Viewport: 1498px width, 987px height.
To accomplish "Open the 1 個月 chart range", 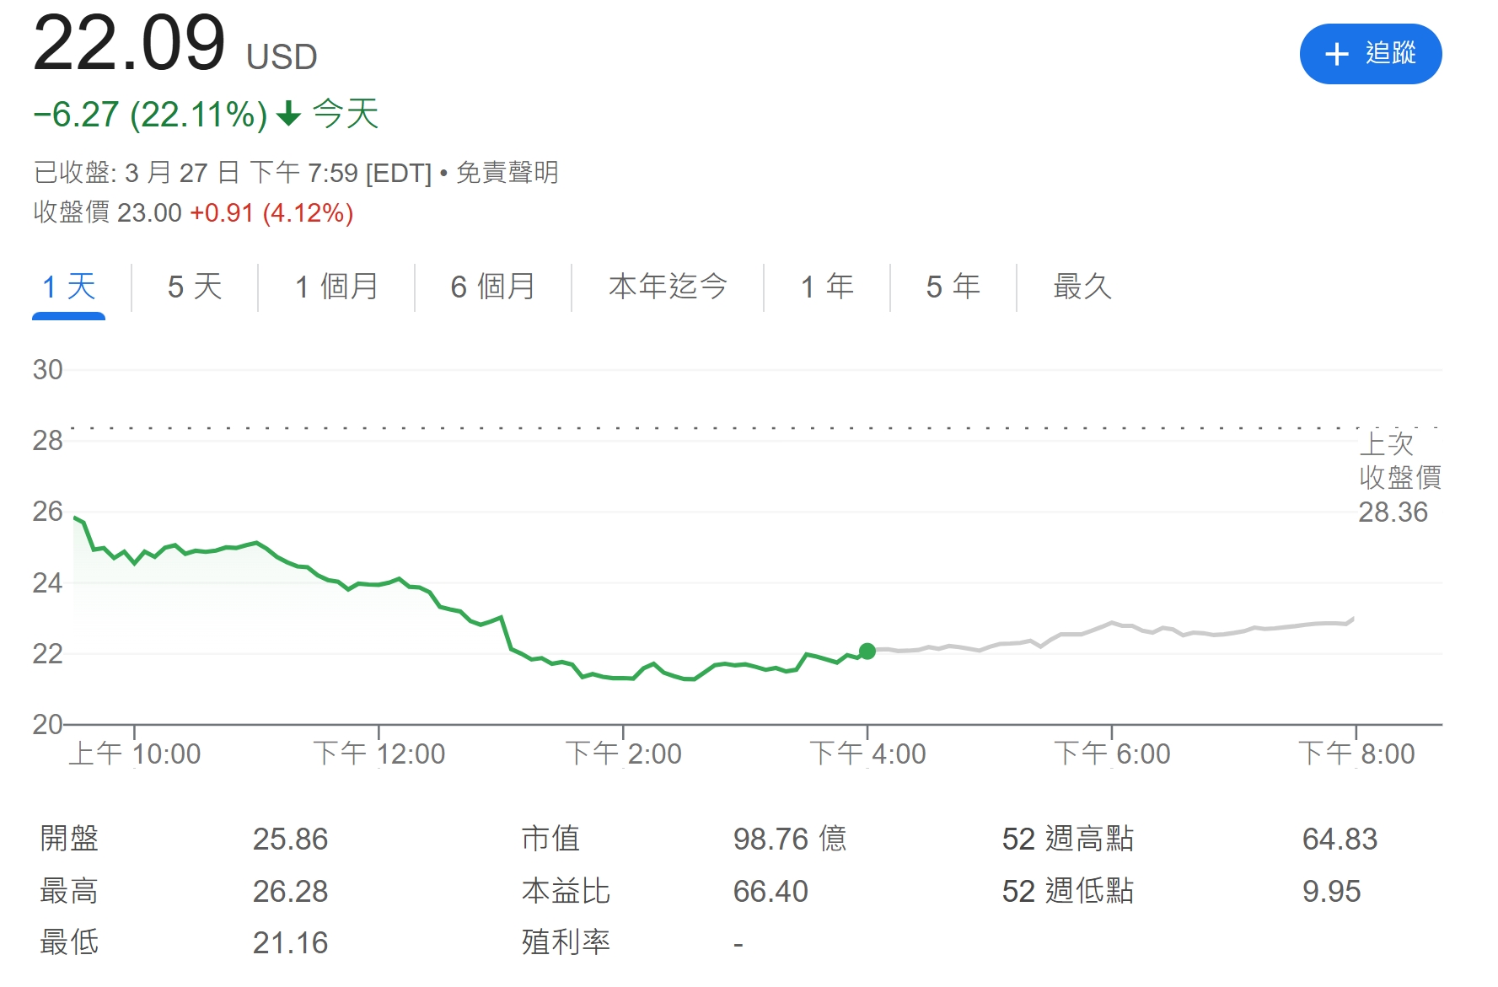I will point(336,287).
